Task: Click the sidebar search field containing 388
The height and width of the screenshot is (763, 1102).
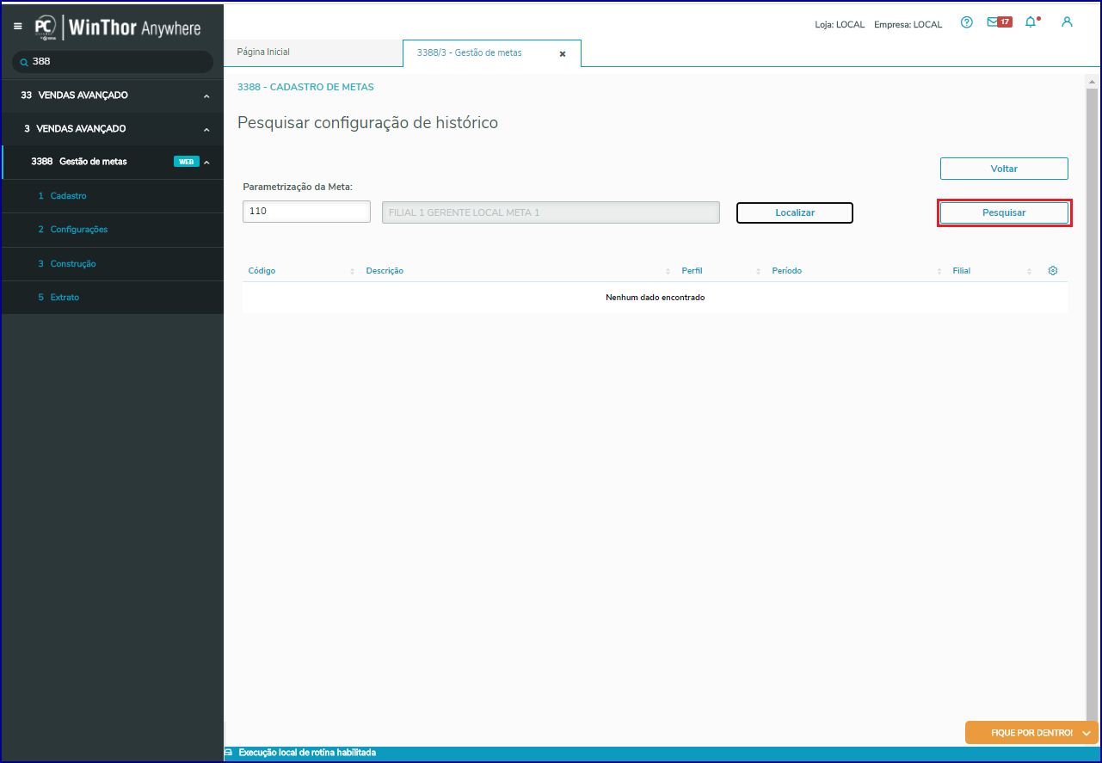Action: [x=114, y=62]
